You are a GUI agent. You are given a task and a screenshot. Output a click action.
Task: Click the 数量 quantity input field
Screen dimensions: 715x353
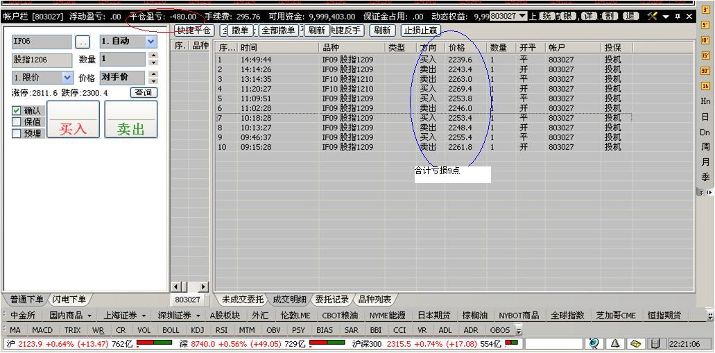tap(123, 59)
